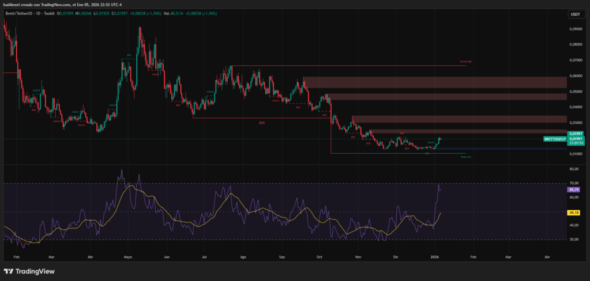590x281 pixels.
Task: Click the 30,00 RSI scale label
Action: tap(574, 240)
